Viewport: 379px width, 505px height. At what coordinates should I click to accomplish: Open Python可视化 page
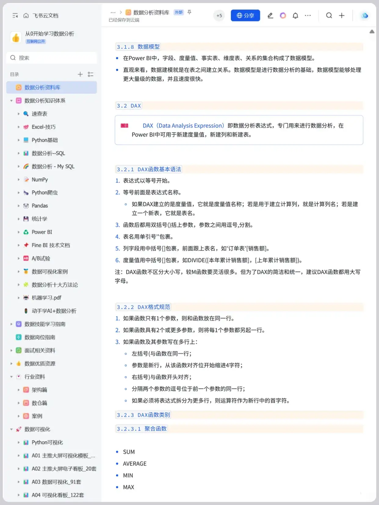tap(47, 442)
